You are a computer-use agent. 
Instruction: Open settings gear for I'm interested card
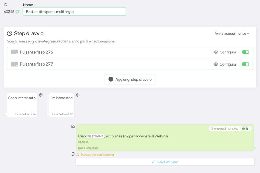78,95
